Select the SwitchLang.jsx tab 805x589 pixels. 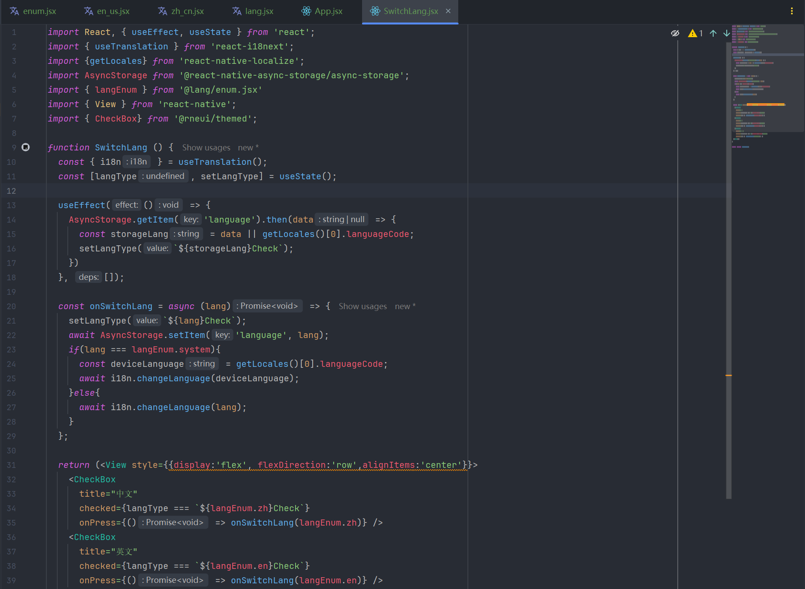pos(411,11)
